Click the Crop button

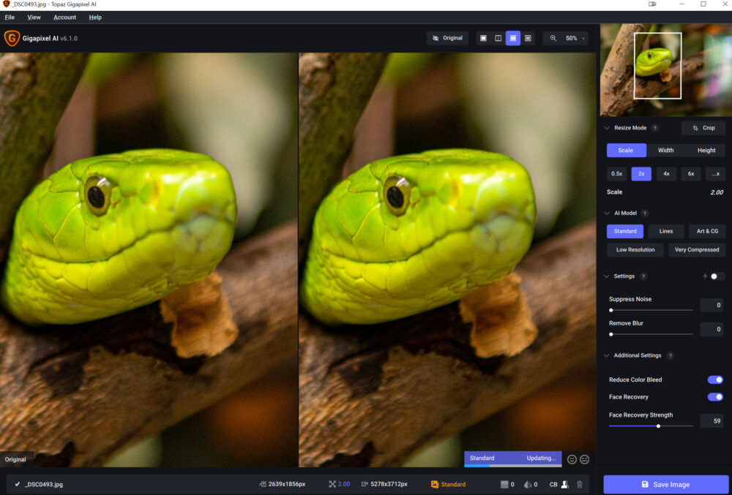(x=703, y=128)
